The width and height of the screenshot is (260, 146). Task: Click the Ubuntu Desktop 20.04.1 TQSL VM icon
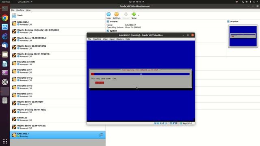[14, 111]
